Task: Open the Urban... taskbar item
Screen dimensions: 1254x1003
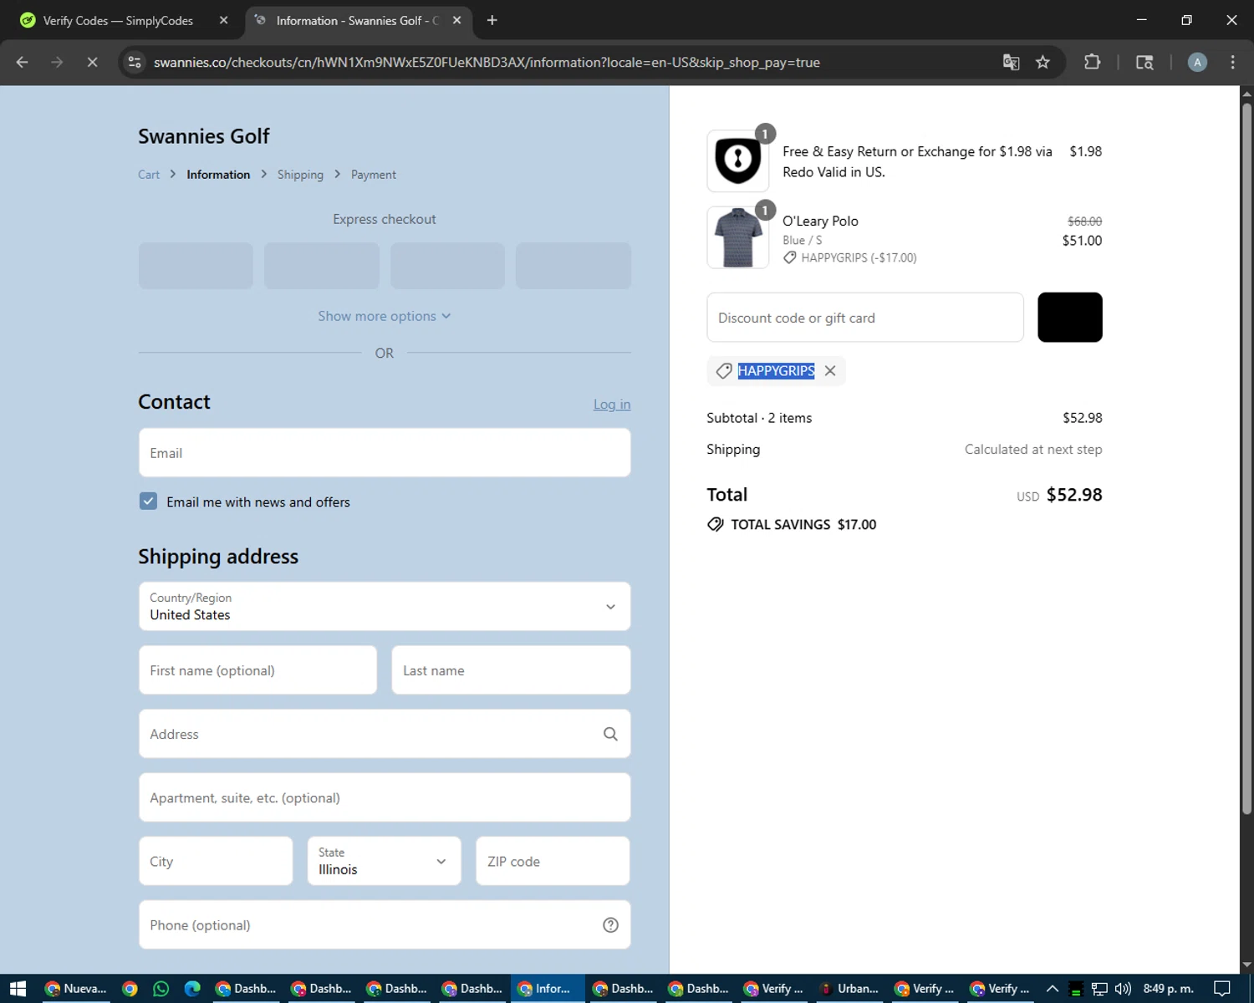Action: click(x=849, y=989)
